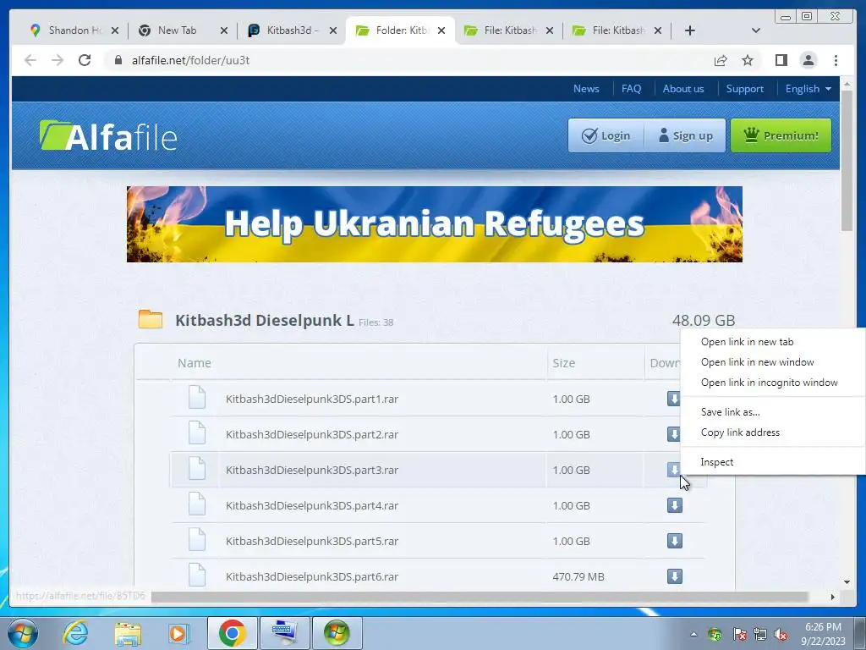Open the About us link
This screenshot has height=650, width=866.
(x=683, y=88)
